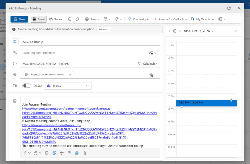Select the 7:30 PM - 8:00 PM event block
Viewport: 250px width, 164px height.
(206, 103)
